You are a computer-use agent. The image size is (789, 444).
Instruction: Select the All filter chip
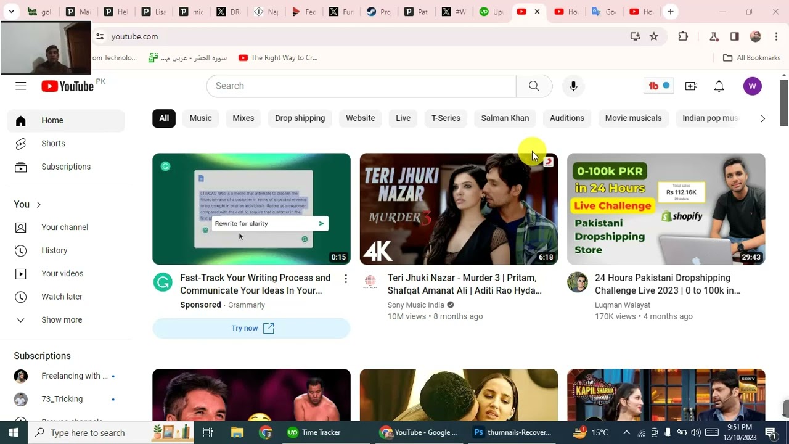[x=164, y=118]
